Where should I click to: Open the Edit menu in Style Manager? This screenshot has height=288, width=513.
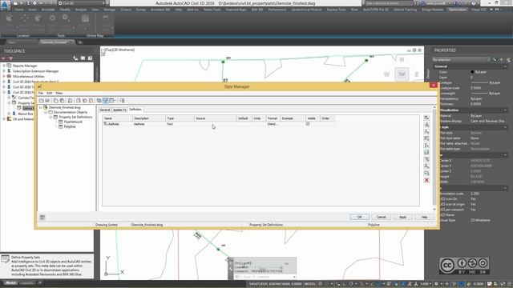tap(50, 93)
